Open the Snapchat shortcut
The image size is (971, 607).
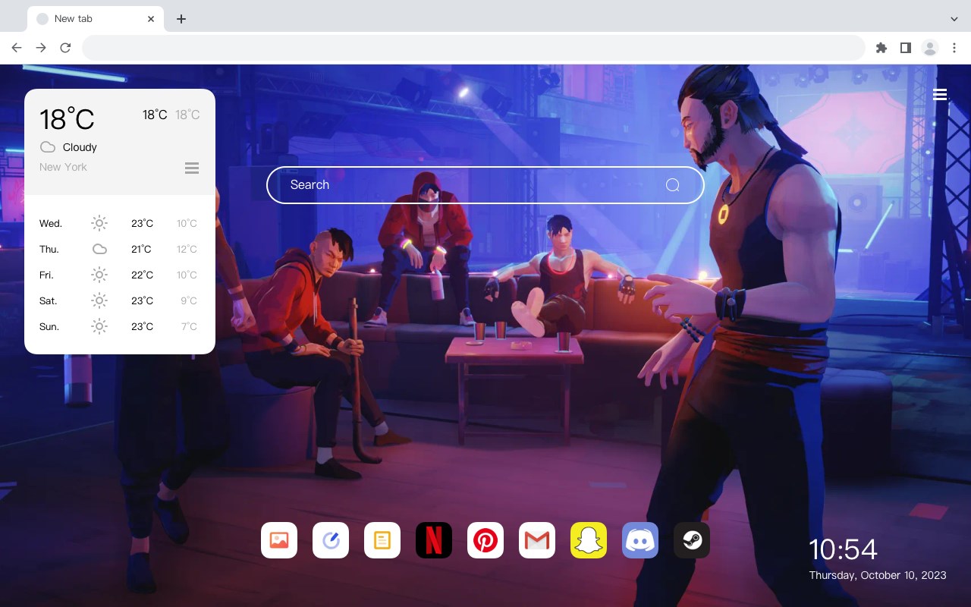click(589, 540)
